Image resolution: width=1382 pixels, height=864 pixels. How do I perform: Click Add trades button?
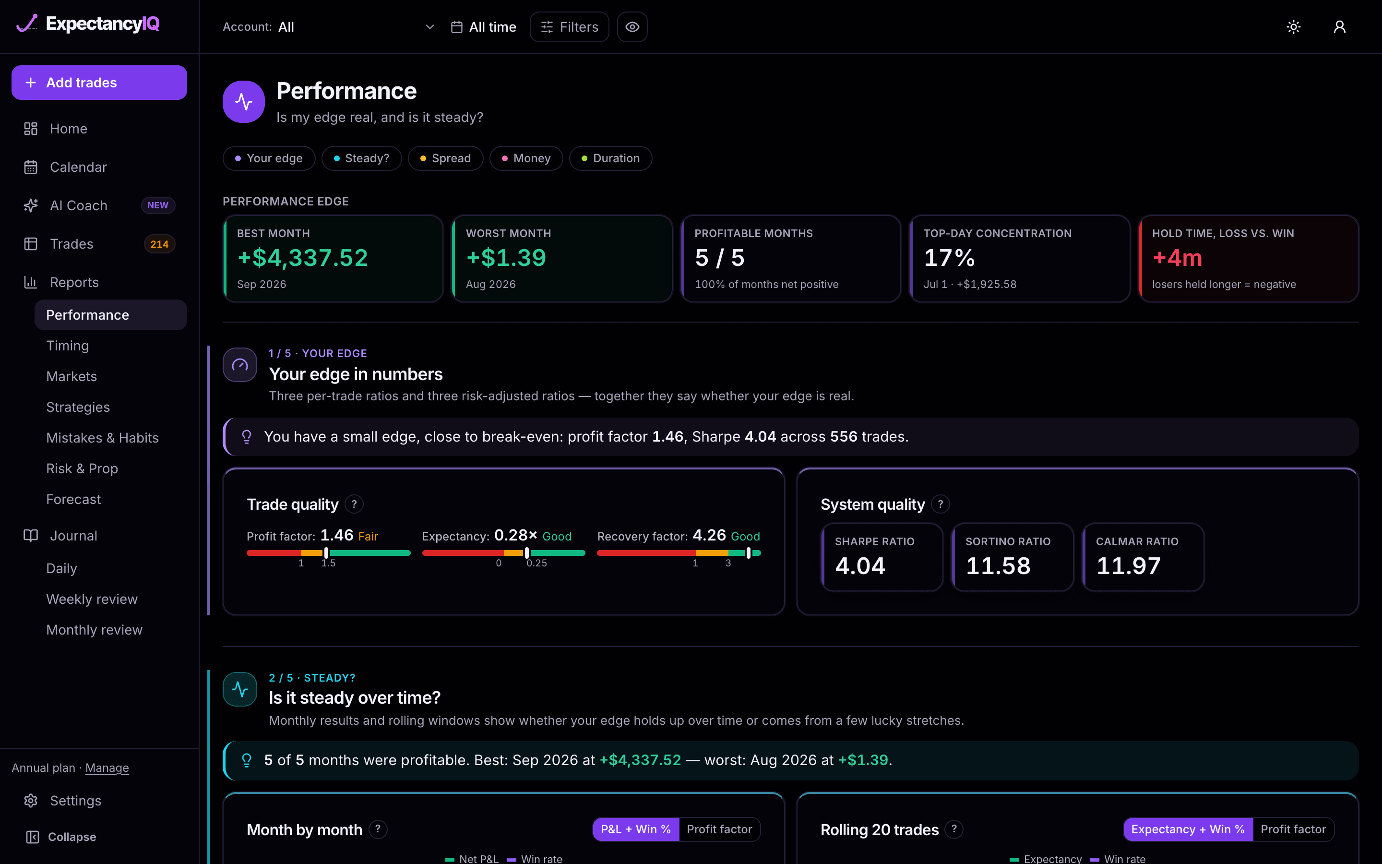tap(99, 83)
